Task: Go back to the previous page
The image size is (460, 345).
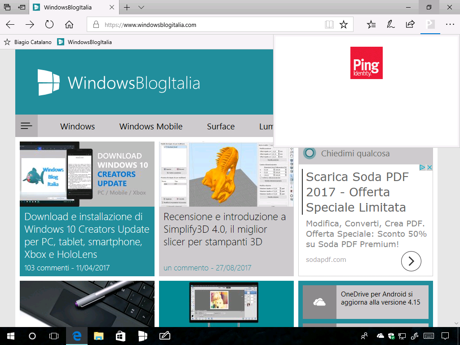Action: click(10, 25)
